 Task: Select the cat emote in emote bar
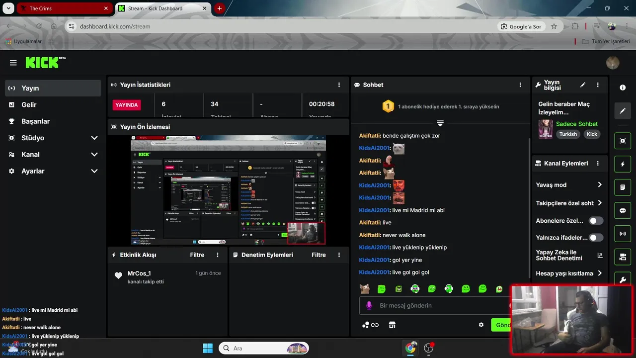pyautogui.click(x=364, y=288)
